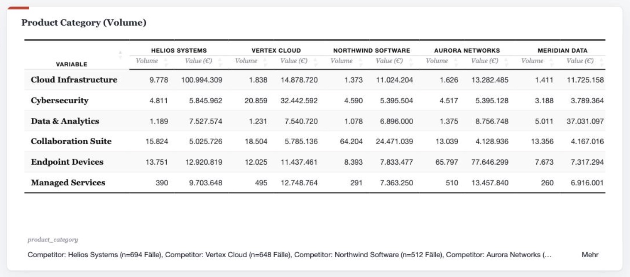Click the value 13.457.840 in Managed Services row
630x277 pixels.
(490, 183)
